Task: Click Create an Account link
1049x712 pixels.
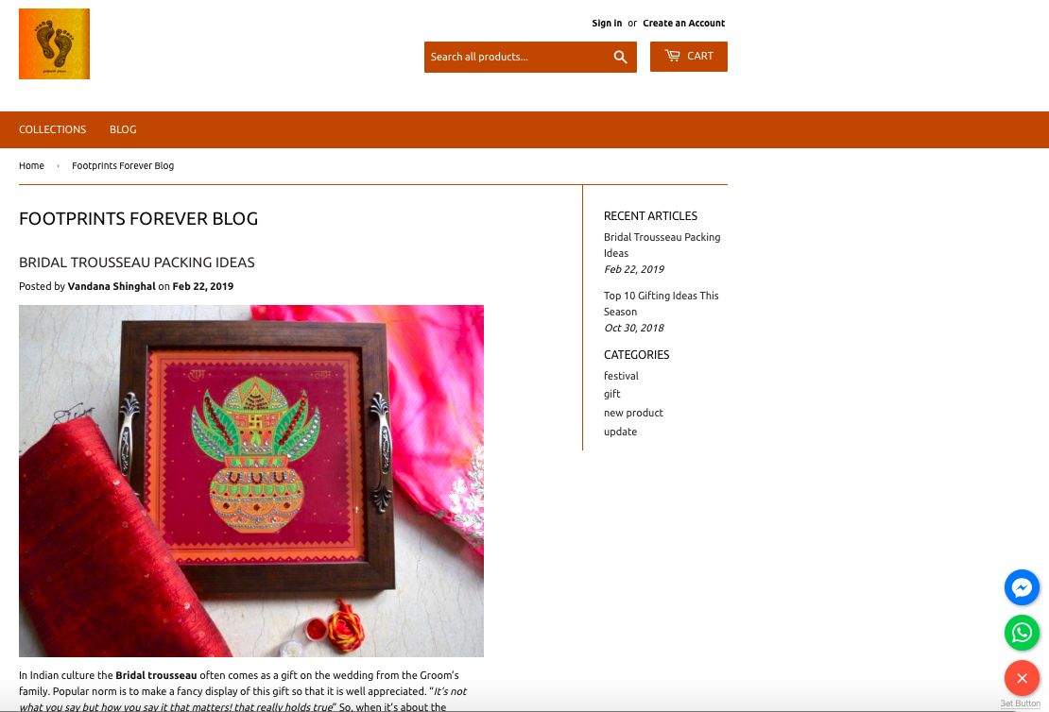Action: (683, 24)
